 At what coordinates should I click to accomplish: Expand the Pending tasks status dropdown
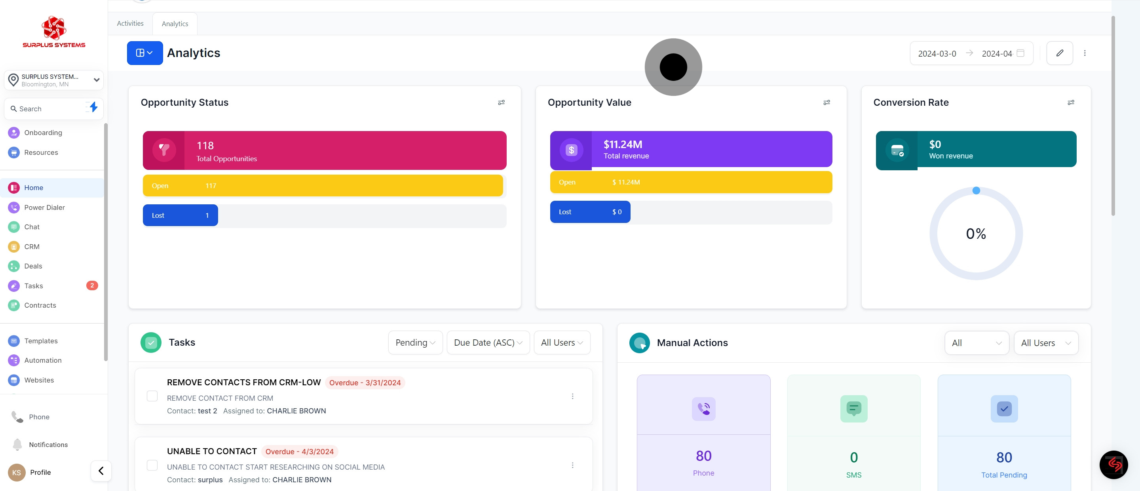(x=415, y=343)
